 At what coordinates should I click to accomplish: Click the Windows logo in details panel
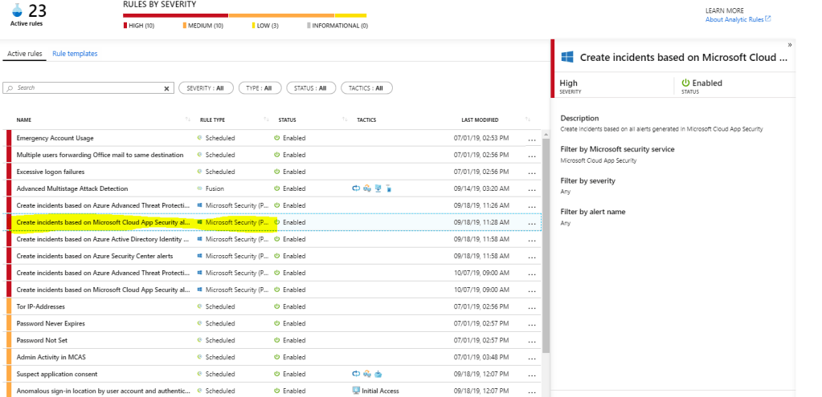point(566,58)
